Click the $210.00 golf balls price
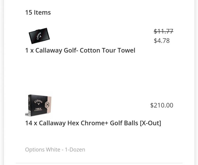198x165 pixels. [162, 105]
